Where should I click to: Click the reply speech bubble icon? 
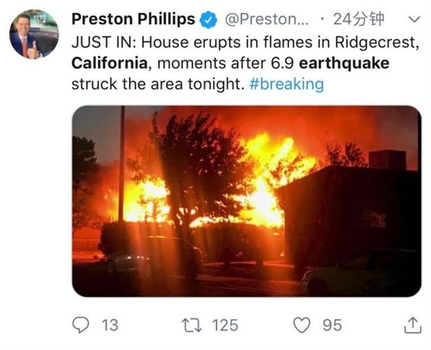pos(82,325)
